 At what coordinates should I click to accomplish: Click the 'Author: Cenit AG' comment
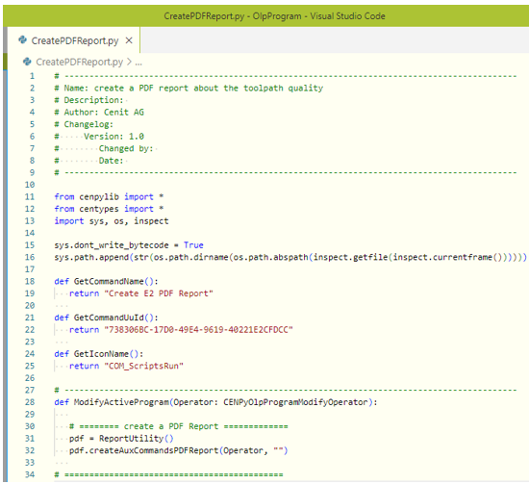pos(104,112)
